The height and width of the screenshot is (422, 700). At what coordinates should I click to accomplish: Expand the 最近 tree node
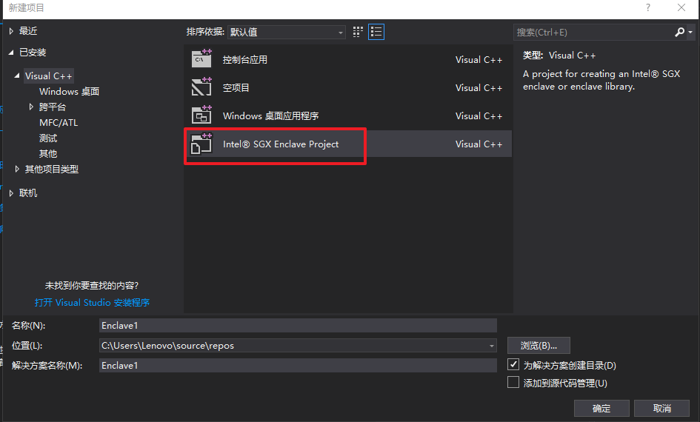[x=11, y=31]
